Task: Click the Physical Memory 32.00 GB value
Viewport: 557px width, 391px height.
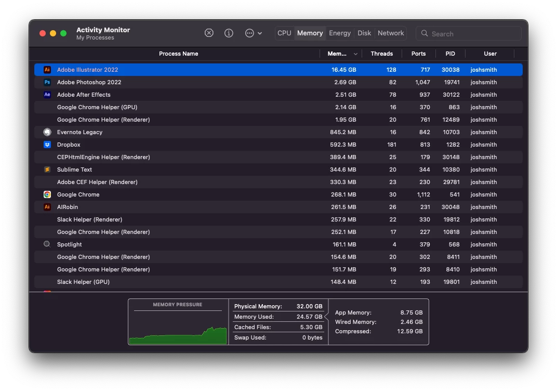Action: pyautogui.click(x=309, y=306)
